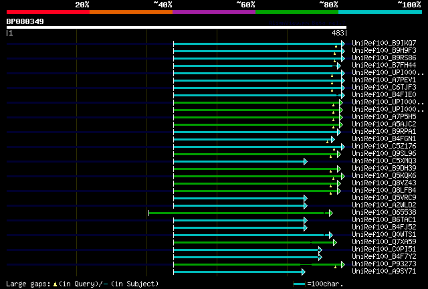The width and height of the screenshot is (428, 289).
Task: Click the cyan ~100% identity color segment
Action: tap(380, 12)
